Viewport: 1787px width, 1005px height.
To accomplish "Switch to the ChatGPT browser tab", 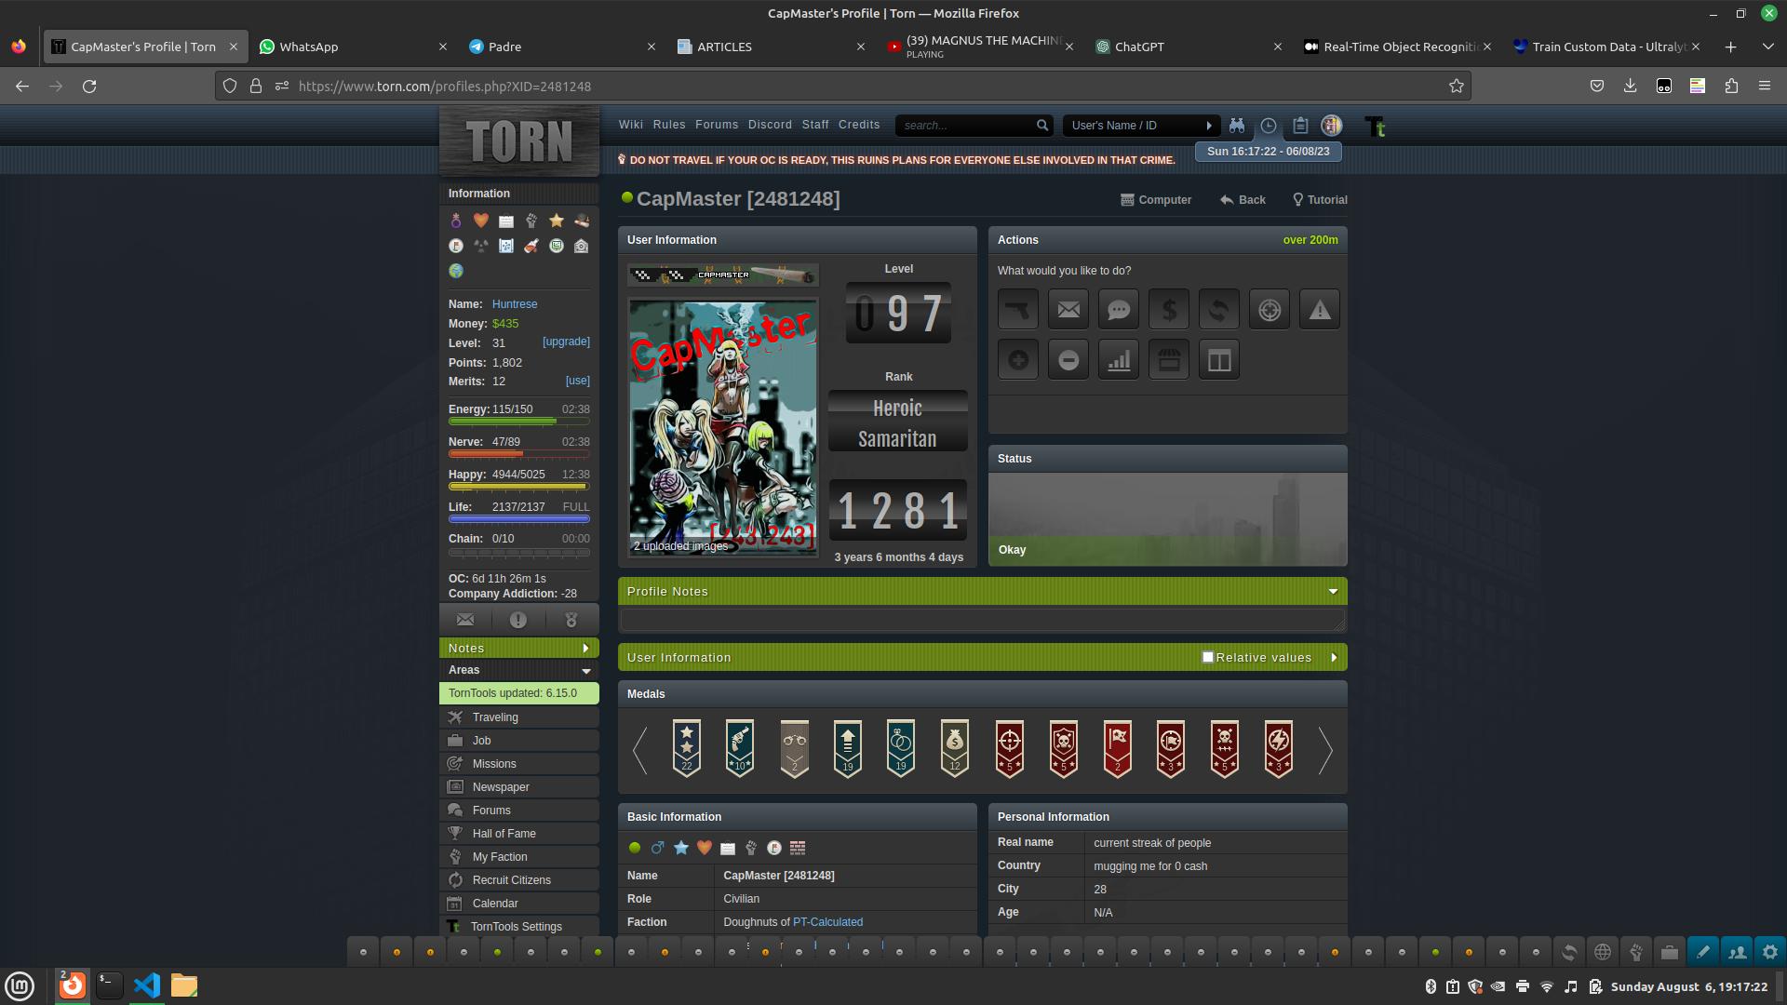I will (x=1188, y=47).
